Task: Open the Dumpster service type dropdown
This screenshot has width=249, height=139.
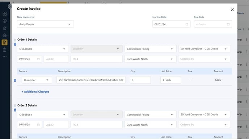Action: pos(37,80)
